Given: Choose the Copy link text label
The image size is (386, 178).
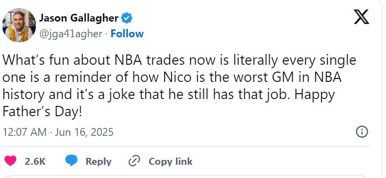Looking at the screenshot, I should point(171,161).
